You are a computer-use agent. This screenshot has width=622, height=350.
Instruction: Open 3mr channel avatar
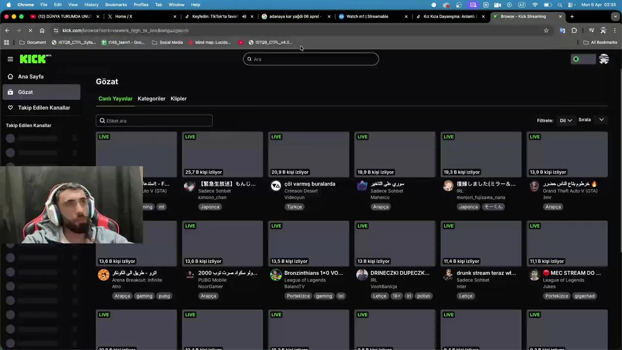click(x=534, y=186)
